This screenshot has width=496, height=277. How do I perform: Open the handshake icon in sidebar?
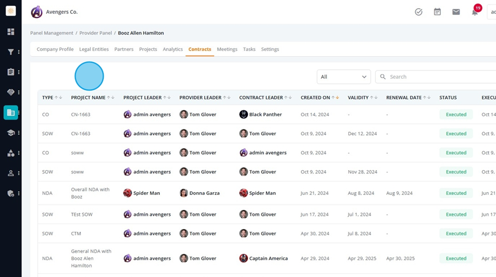tap(11, 93)
